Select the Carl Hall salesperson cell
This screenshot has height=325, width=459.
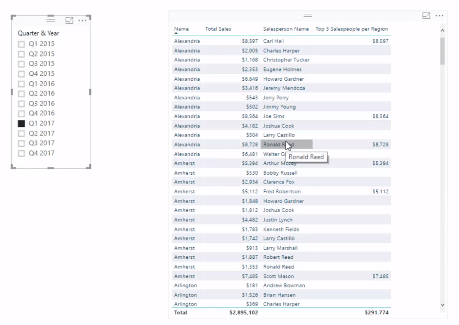pyautogui.click(x=274, y=41)
